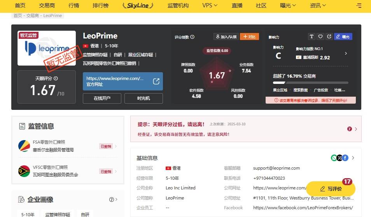The image size is (371, 217).
Task: Click the 搜索数据 influence tab
Action: pos(301,90)
